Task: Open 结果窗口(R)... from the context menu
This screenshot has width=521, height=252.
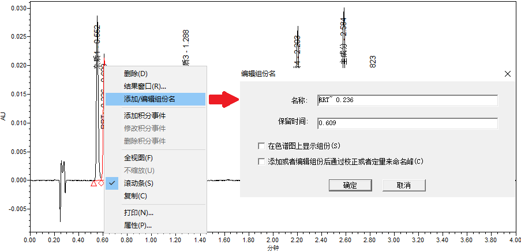Action: point(155,86)
